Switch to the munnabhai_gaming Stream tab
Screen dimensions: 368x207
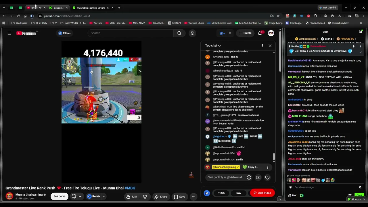(93, 8)
